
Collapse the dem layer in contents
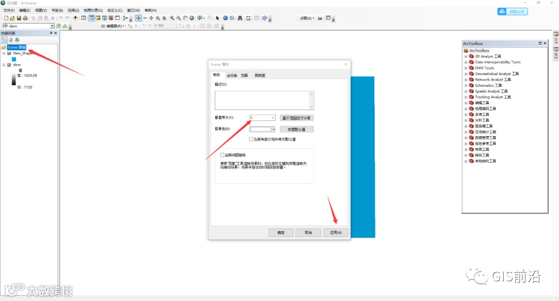coord(4,65)
